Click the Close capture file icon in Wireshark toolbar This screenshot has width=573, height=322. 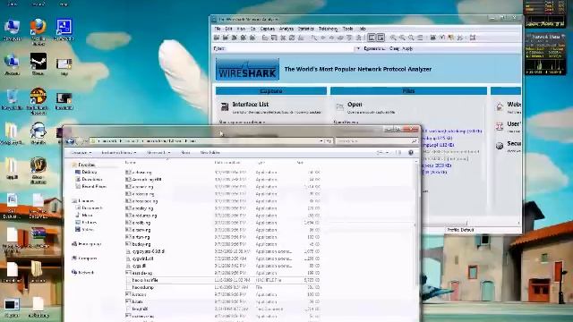pyautogui.click(x=283, y=38)
